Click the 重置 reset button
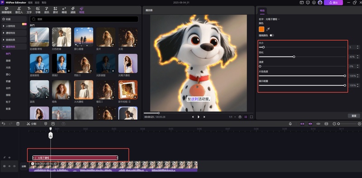Viewport: 362px width, 178px height. [x=354, y=116]
